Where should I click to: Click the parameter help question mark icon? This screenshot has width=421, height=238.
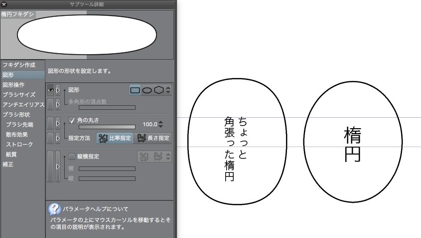click(55, 209)
